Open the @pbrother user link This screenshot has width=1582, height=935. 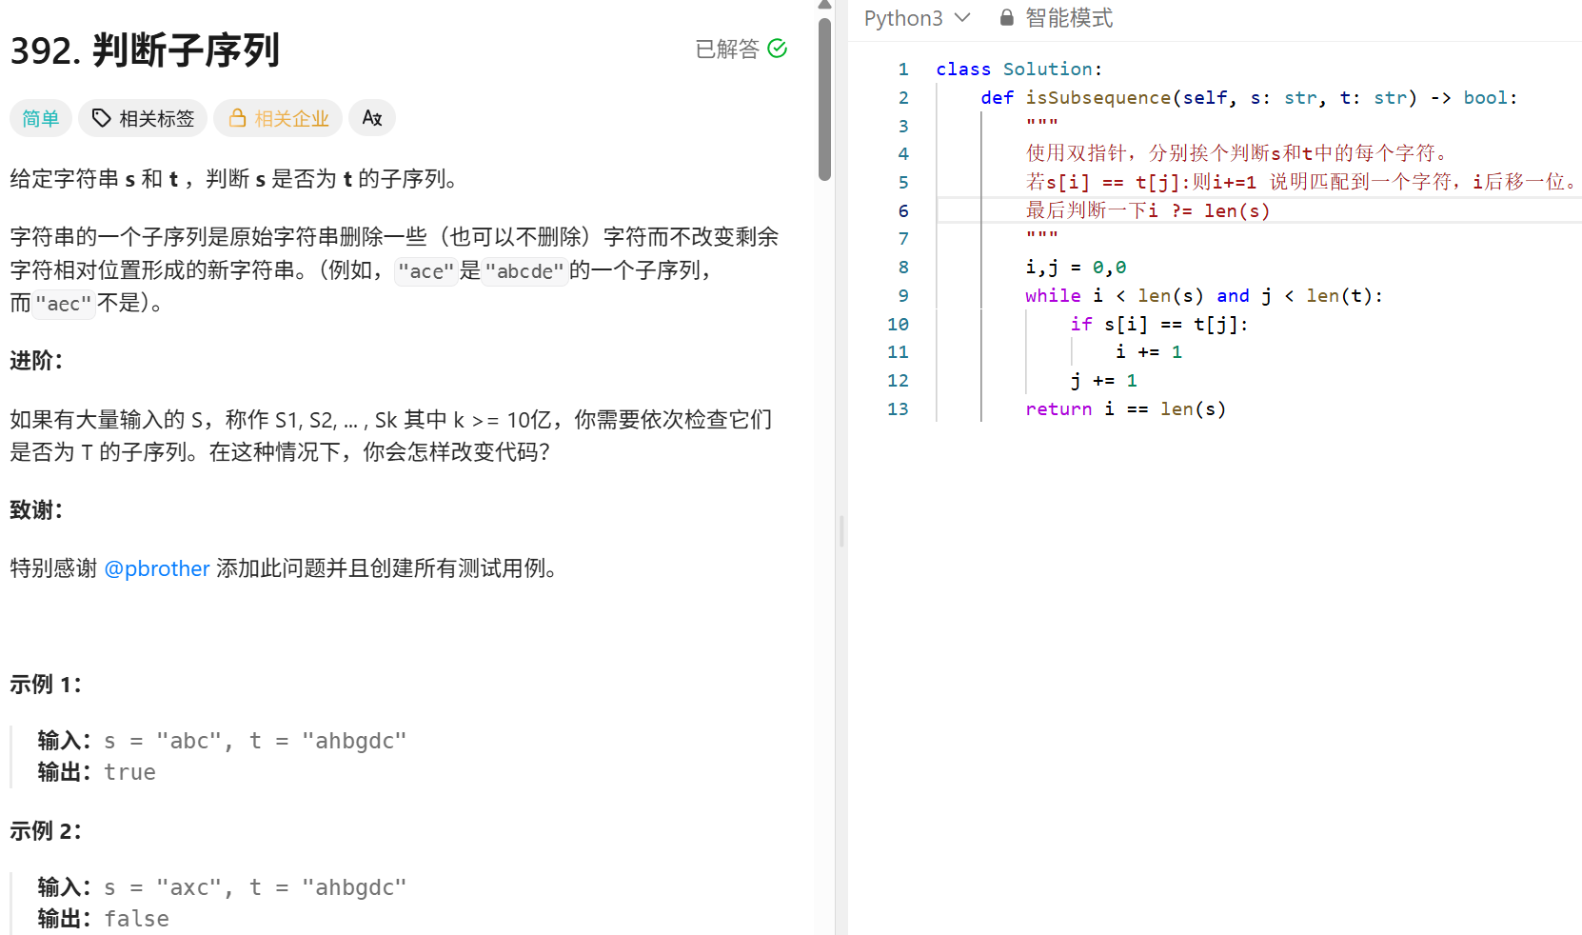coord(157,568)
